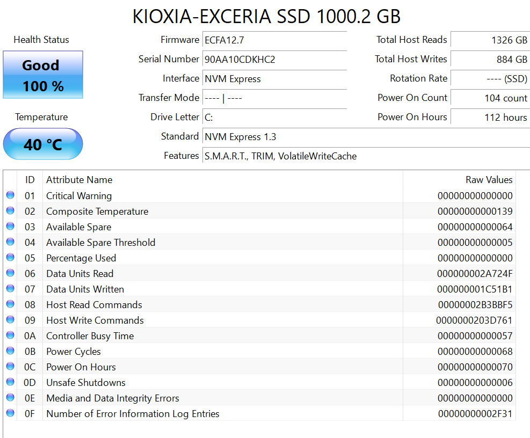Select the Critical Warning attribute name
The width and height of the screenshot is (530, 438).
tap(79, 196)
